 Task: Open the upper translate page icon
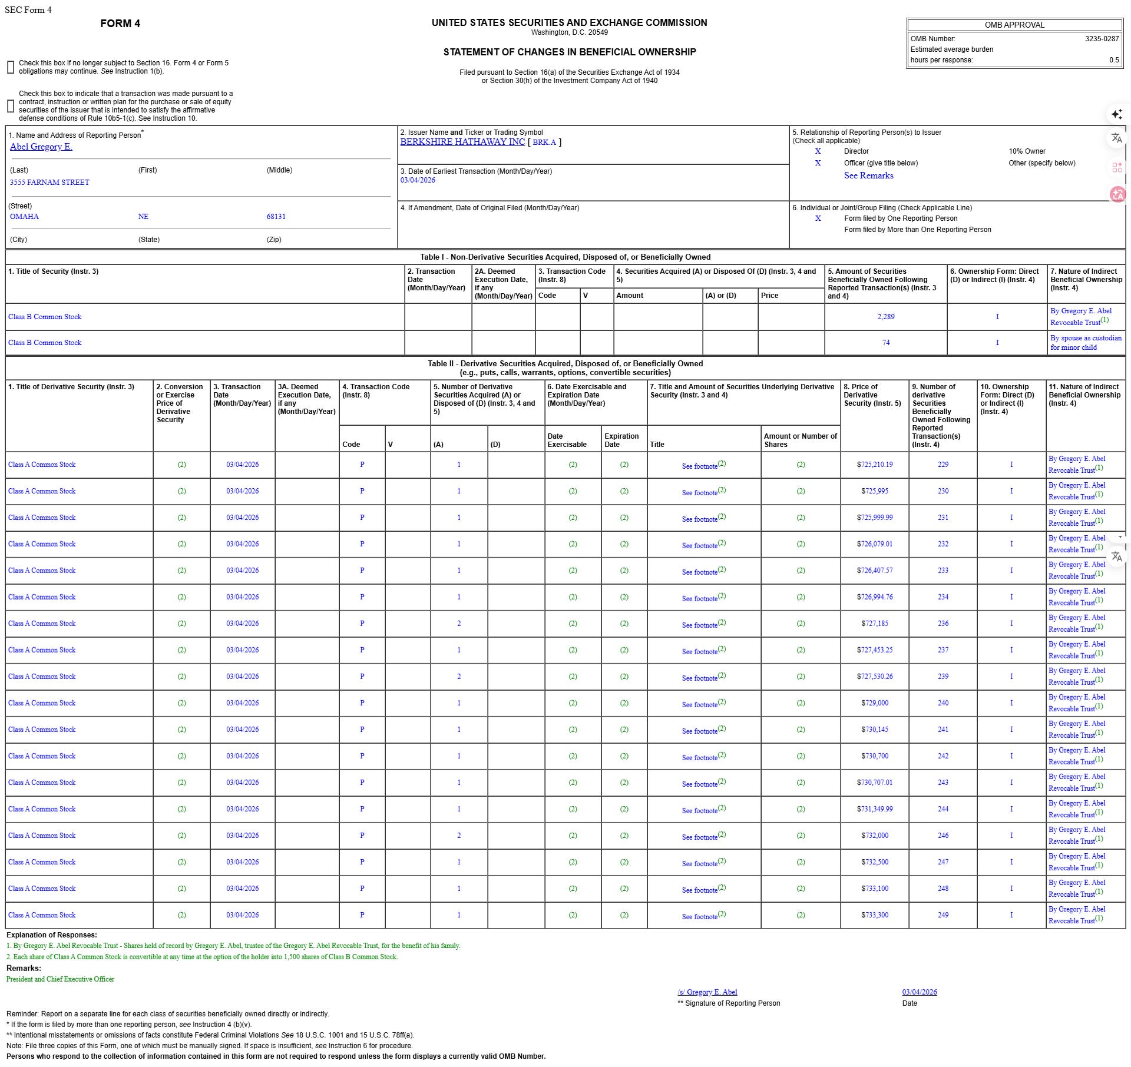click(1116, 138)
